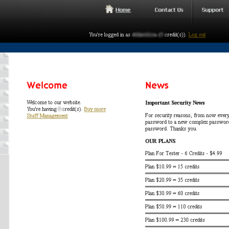This screenshot has height=229, width=229.
Task: Select the Plan $30.99 = 60 credits row
Action: [x=172, y=193]
